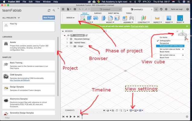Click the Joint tool icon
This screenshot has width=192, height=121.
pos(132,18)
